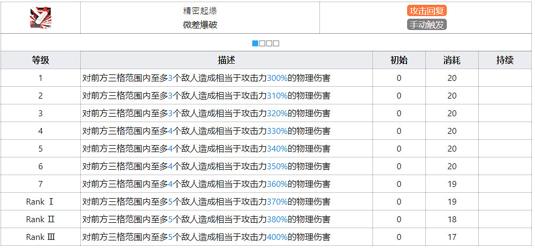Click the 400% damage description row
This screenshot has height=249, width=535.
226,237
